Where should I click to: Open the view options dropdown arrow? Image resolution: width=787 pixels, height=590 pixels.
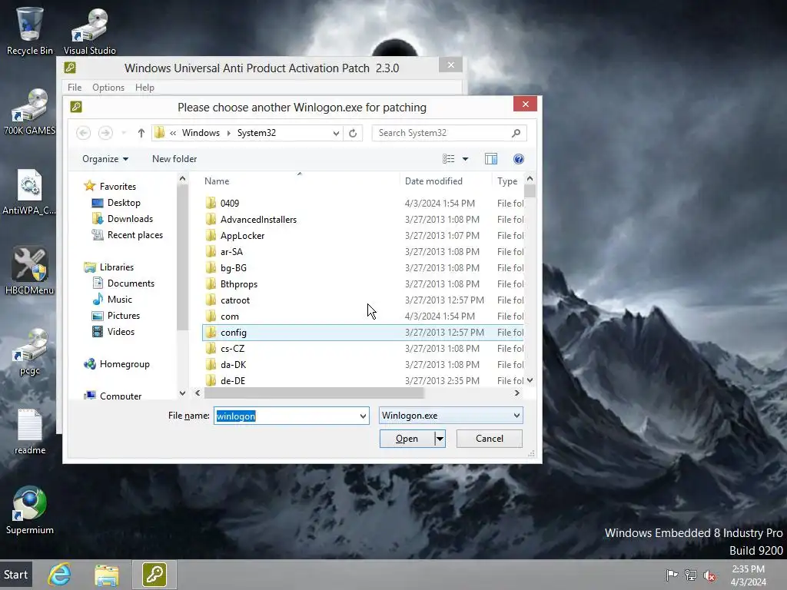click(x=465, y=159)
